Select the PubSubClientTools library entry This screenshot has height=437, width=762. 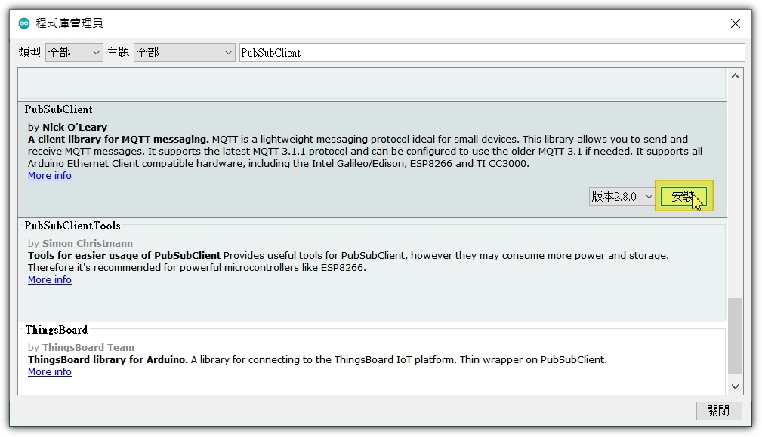(72, 226)
